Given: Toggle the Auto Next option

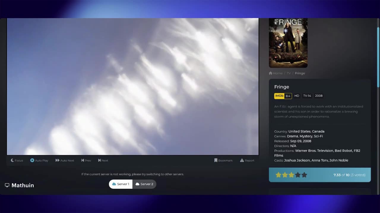Looking at the screenshot, I should (x=65, y=160).
